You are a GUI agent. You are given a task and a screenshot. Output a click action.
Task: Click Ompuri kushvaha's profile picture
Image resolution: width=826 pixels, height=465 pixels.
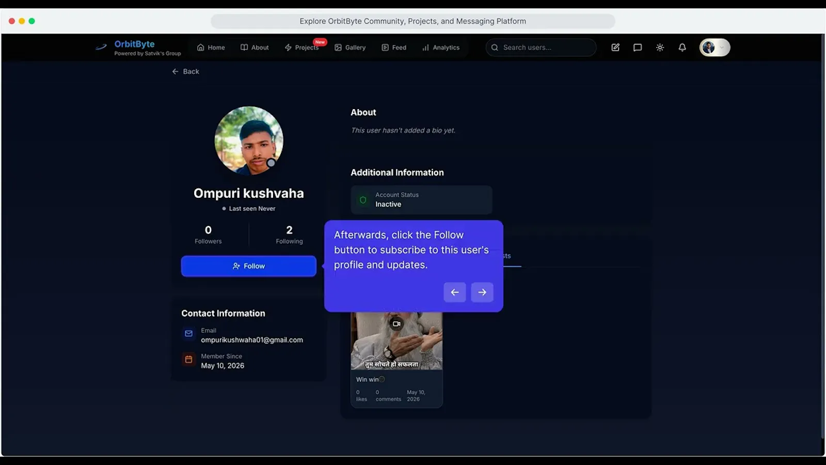click(249, 141)
